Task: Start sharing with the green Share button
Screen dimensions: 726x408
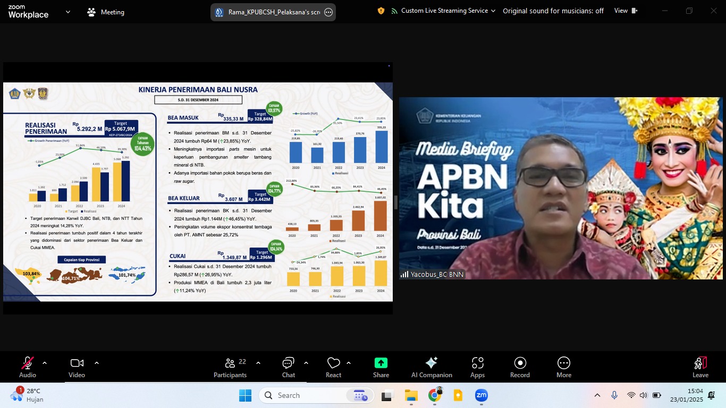Action: tap(381, 367)
